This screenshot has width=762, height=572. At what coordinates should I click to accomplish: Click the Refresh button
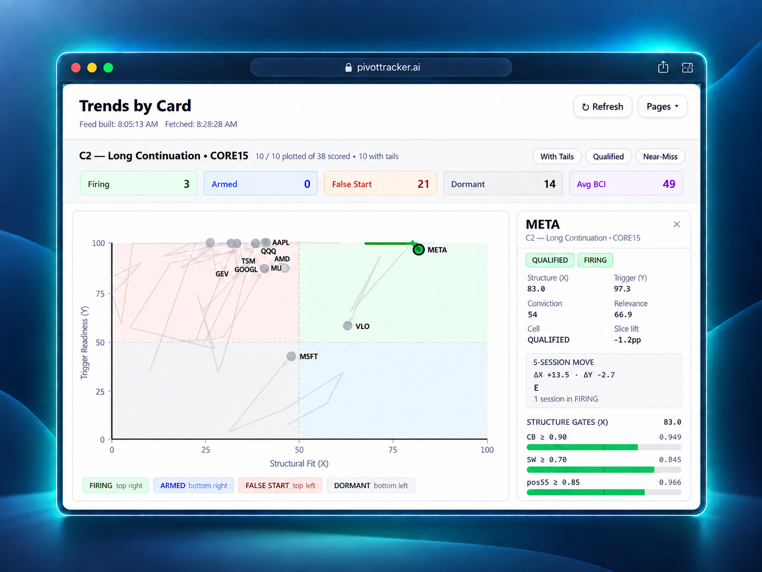603,106
